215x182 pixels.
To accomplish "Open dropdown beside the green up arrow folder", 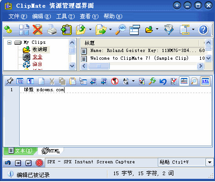I will click(x=91, y=29).
